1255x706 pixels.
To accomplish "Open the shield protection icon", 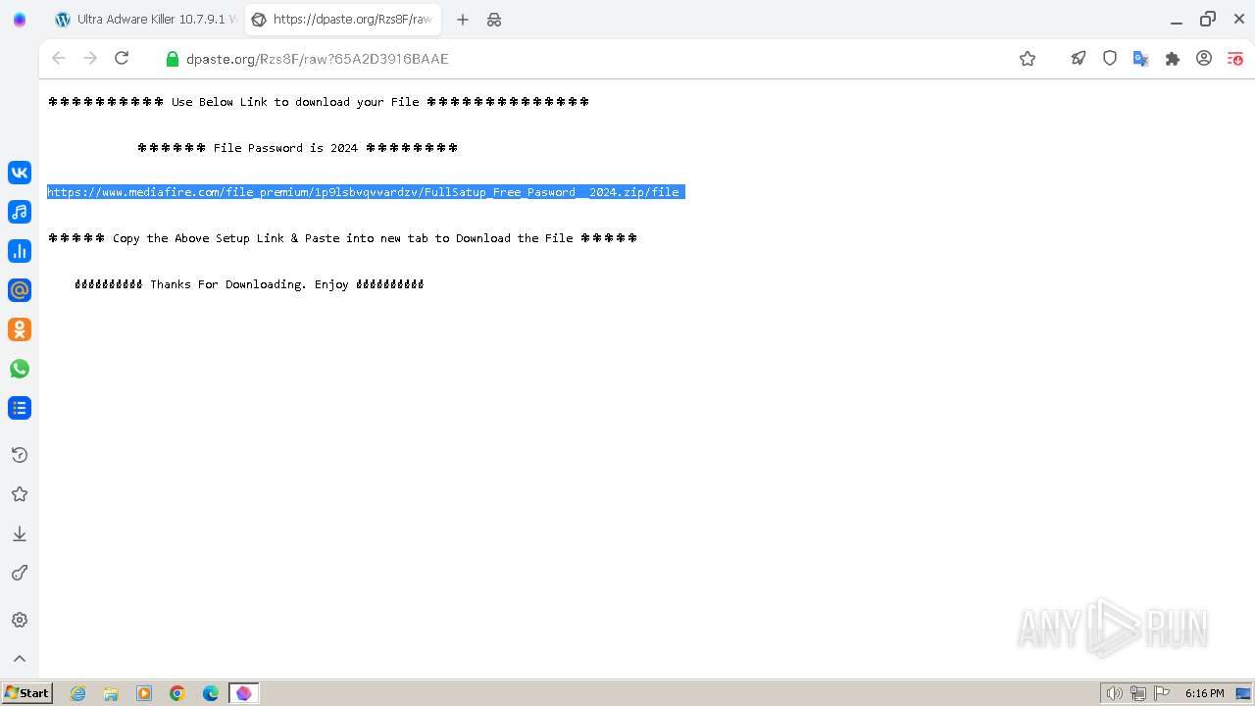I will [x=1110, y=59].
